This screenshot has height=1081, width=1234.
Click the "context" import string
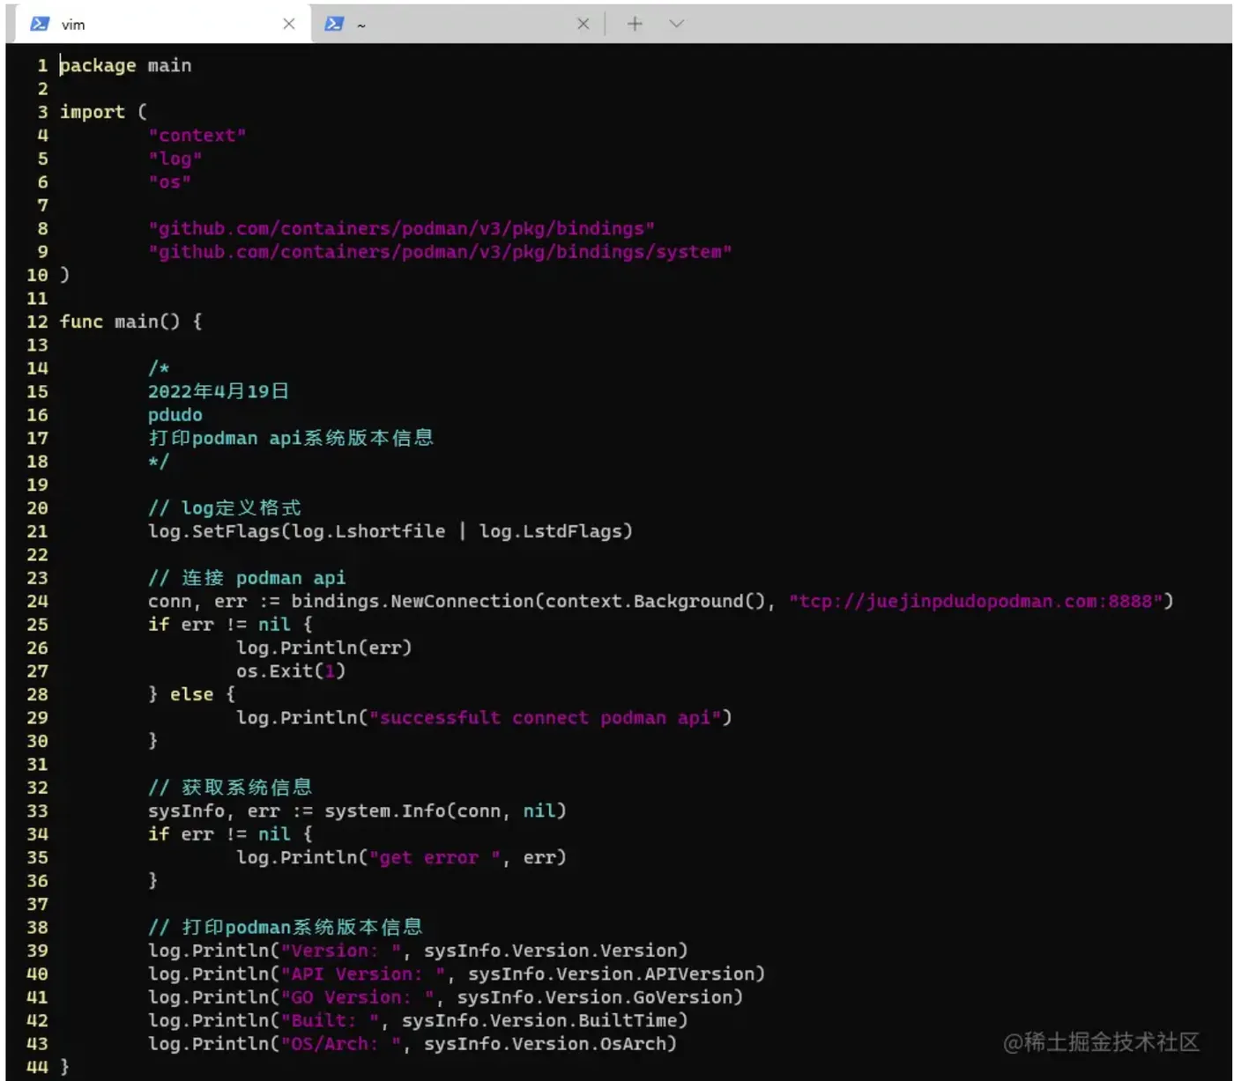coord(197,136)
